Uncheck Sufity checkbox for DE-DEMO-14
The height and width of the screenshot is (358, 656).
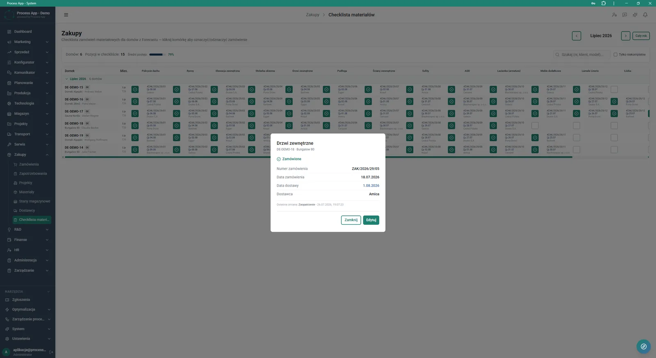[410, 150]
